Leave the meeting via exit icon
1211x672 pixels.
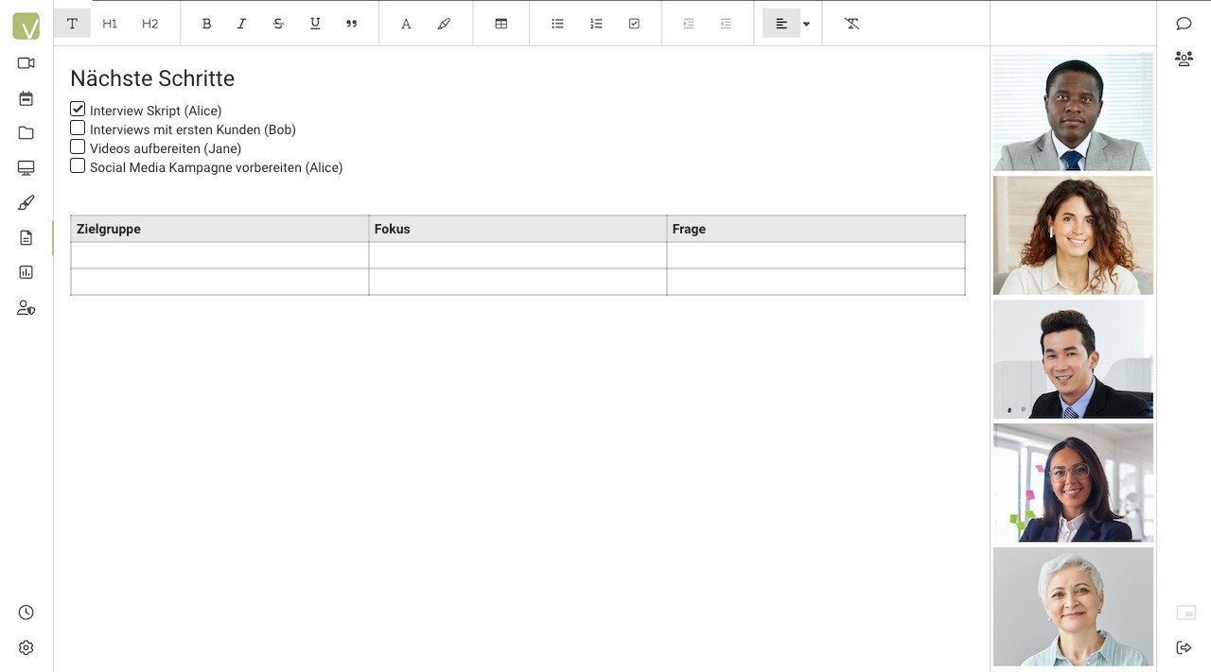tap(1184, 646)
